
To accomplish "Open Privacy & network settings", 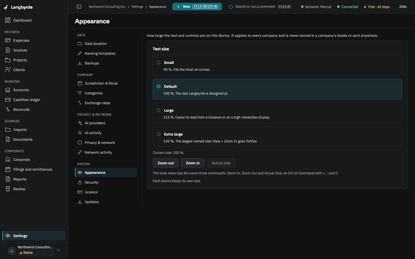I will (x=106, y=142).
